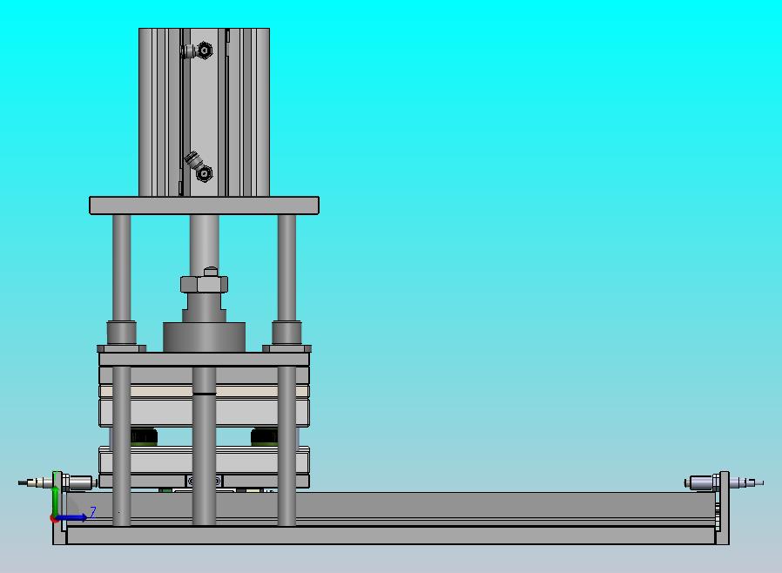Image resolution: width=782 pixels, height=573 pixels.
Task: Select the upper right guide column
Action: 287,268
